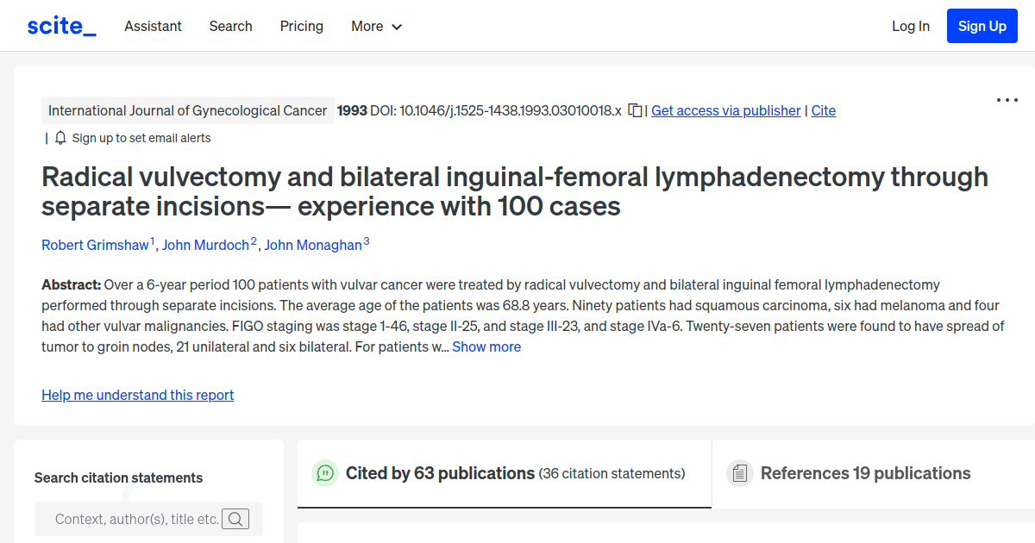Open the Assistant page
1035x543 pixels.
point(153,27)
